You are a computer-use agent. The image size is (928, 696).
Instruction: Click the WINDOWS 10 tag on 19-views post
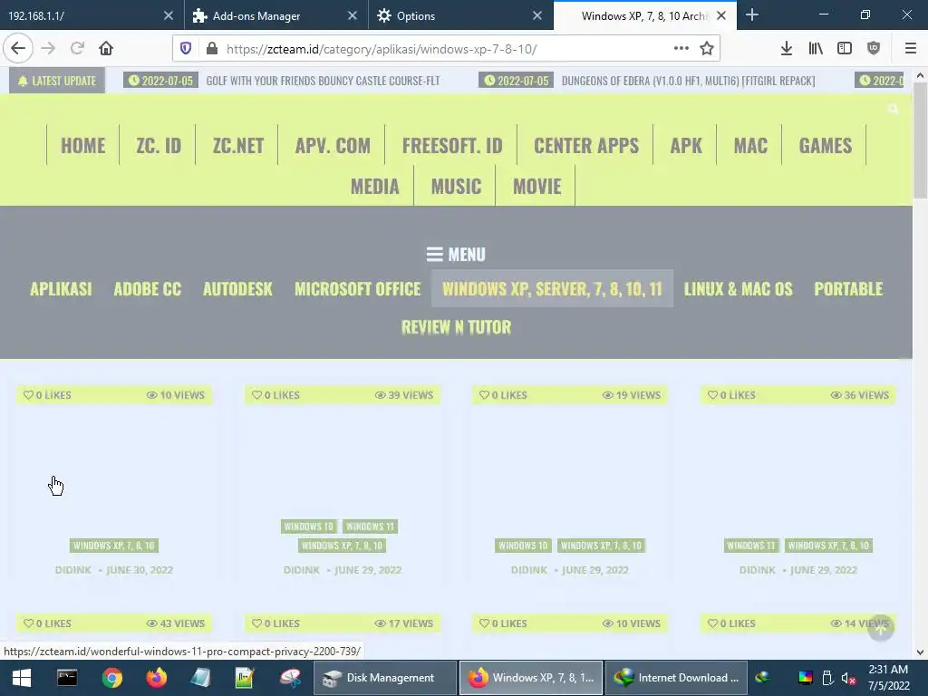pyautogui.click(x=523, y=546)
